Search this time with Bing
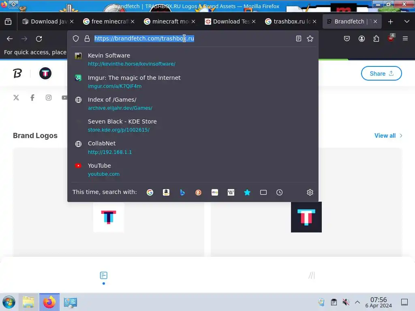The image size is (415, 311). 182,192
